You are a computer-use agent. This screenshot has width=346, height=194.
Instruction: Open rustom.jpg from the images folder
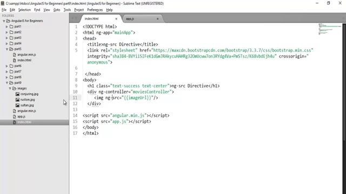pyautogui.click(x=28, y=100)
